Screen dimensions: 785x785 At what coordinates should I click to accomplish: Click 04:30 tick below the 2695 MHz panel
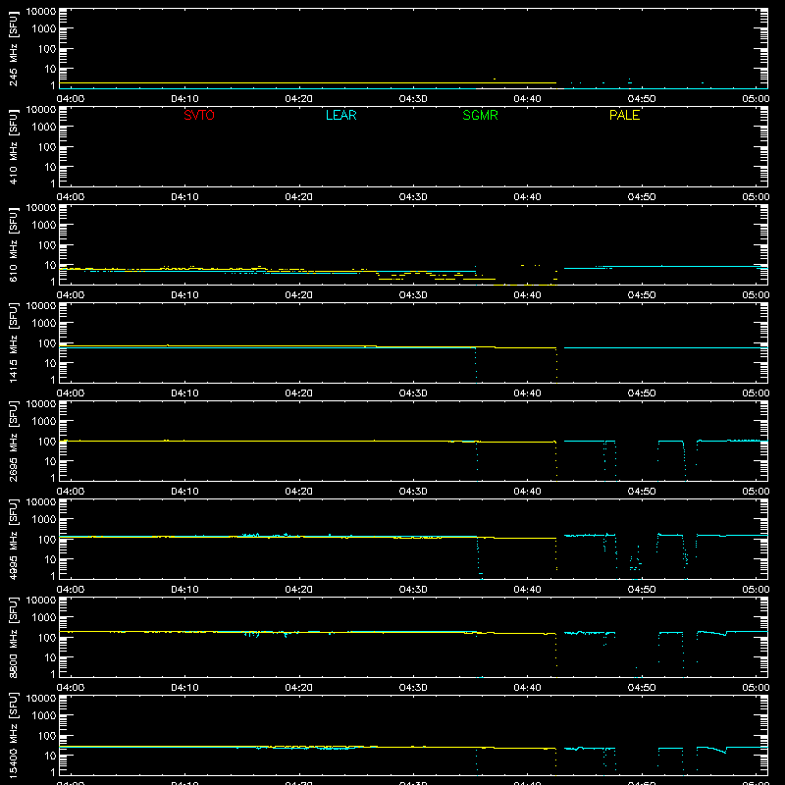pyautogui.click(x=413, y=492)
